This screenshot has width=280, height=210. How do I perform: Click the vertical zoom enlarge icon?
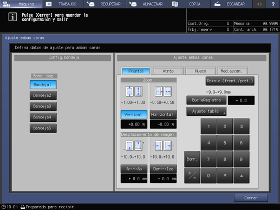pyautogui.click(x=138, y=91)
